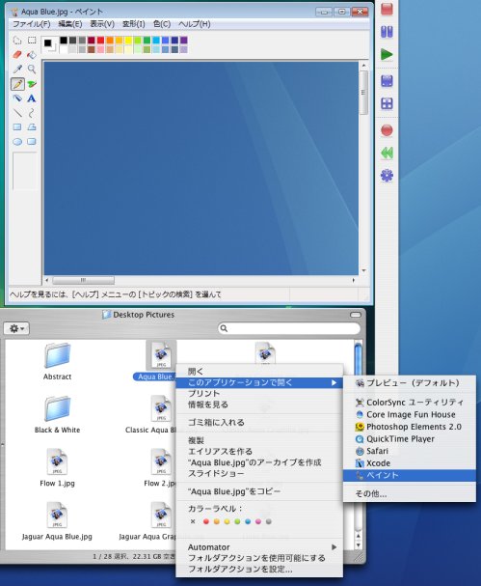Apply the red color label dot
This screenshot has width=481, height=586.
[206, 521]
